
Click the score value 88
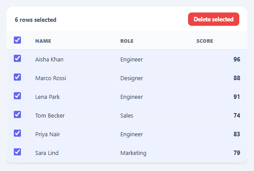point(237,78)
